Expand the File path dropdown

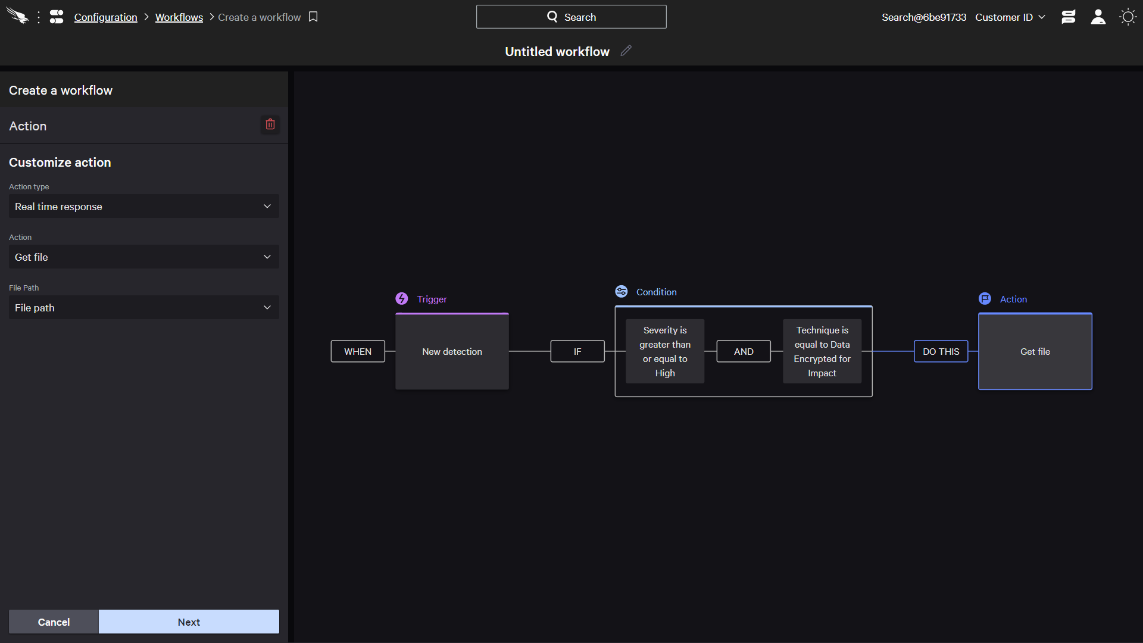pyautogui.click(x=144, y=307)
